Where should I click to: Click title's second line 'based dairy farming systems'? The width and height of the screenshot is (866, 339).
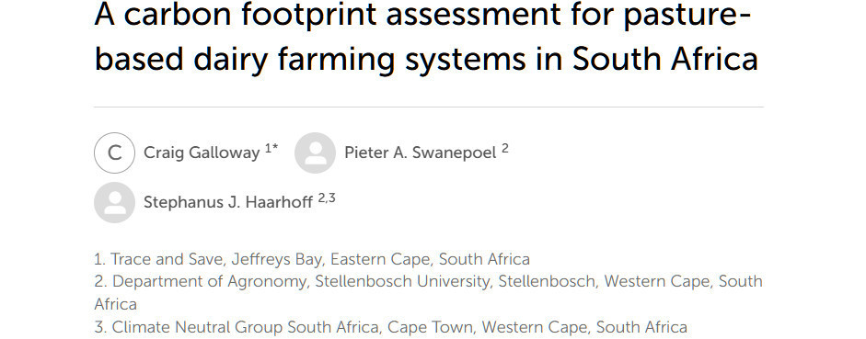[x=325, y=60]
